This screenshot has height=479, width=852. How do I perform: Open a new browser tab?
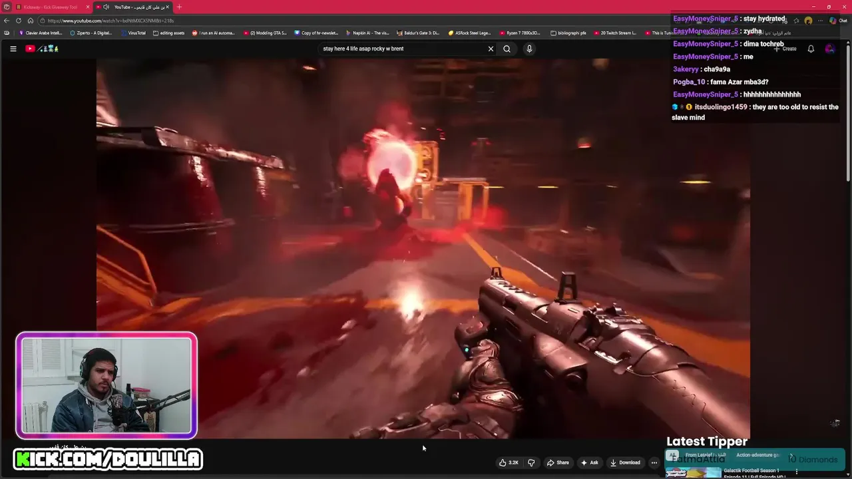pos(179,7)
